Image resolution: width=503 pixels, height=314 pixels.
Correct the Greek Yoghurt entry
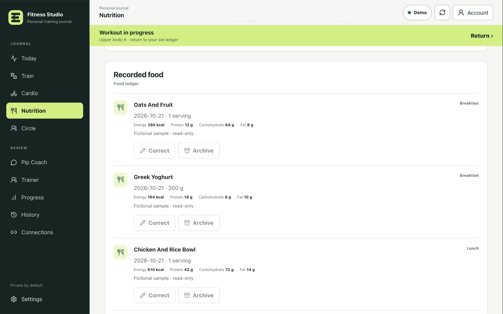(154, 223)
